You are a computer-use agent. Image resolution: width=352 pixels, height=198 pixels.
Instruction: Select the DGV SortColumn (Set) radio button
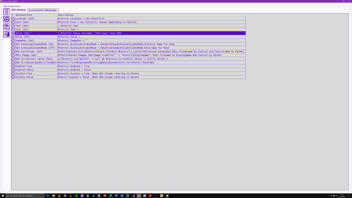pyautogui.click(x=13, y=52)
